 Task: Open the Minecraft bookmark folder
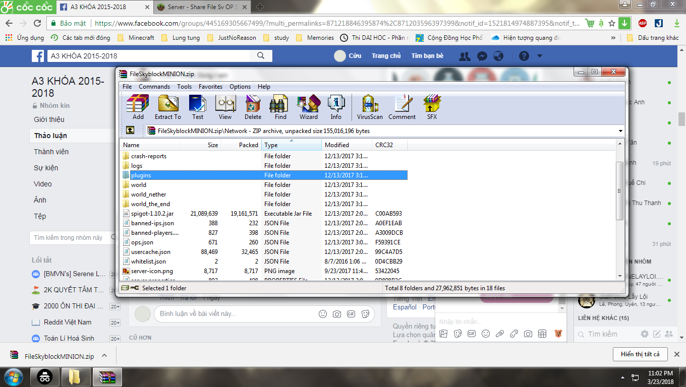pos(136,38)
